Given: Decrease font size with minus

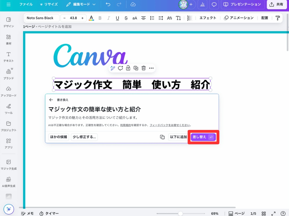Looking at the screenshot, I should [64, 18].
